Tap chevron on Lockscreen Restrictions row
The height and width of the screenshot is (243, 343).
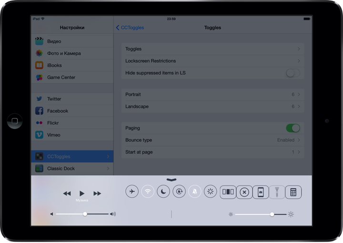(x=299, y=61)
